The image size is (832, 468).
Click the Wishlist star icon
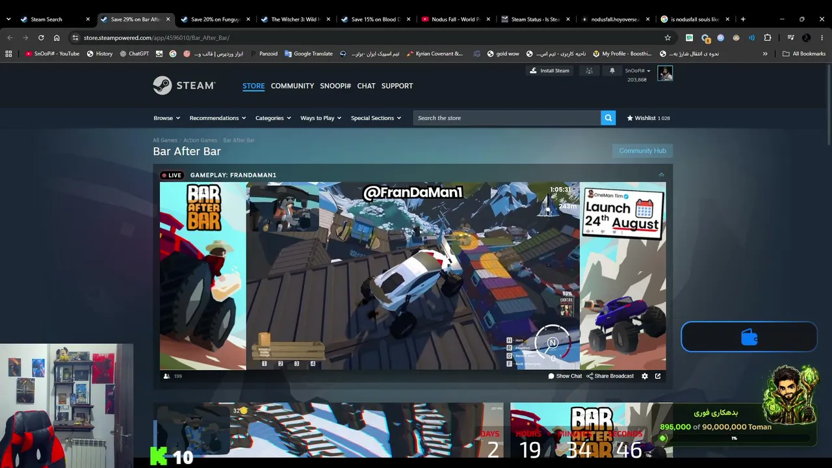pos(630,118)
